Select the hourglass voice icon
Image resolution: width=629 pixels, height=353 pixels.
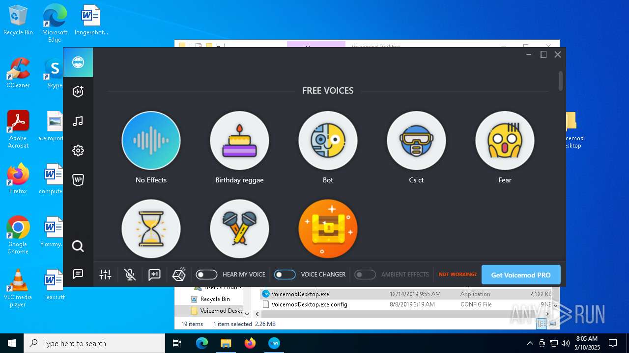(151, 229)
